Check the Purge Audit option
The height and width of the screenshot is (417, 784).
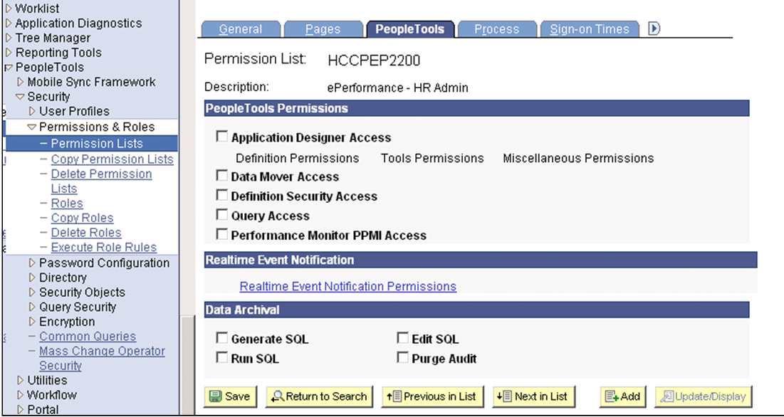402,357
